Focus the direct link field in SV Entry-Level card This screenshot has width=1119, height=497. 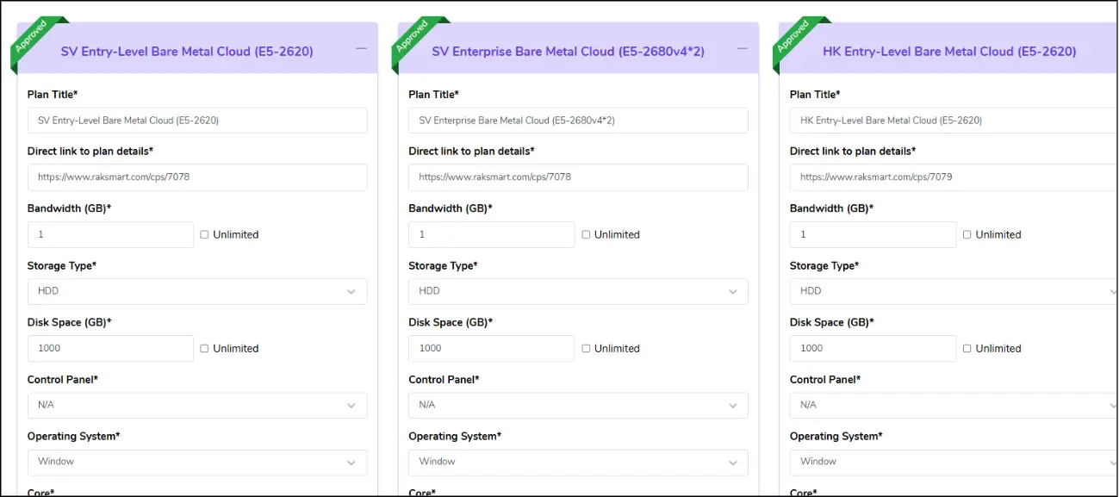coord(197,177)
